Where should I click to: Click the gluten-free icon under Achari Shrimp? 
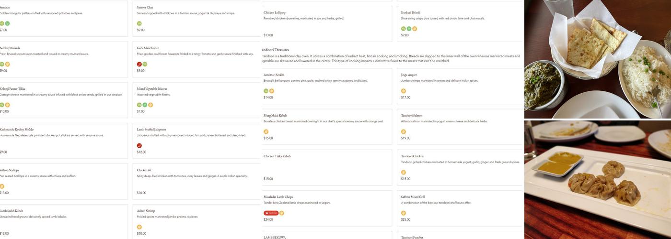pyautogui.click(x=139, y=227)
